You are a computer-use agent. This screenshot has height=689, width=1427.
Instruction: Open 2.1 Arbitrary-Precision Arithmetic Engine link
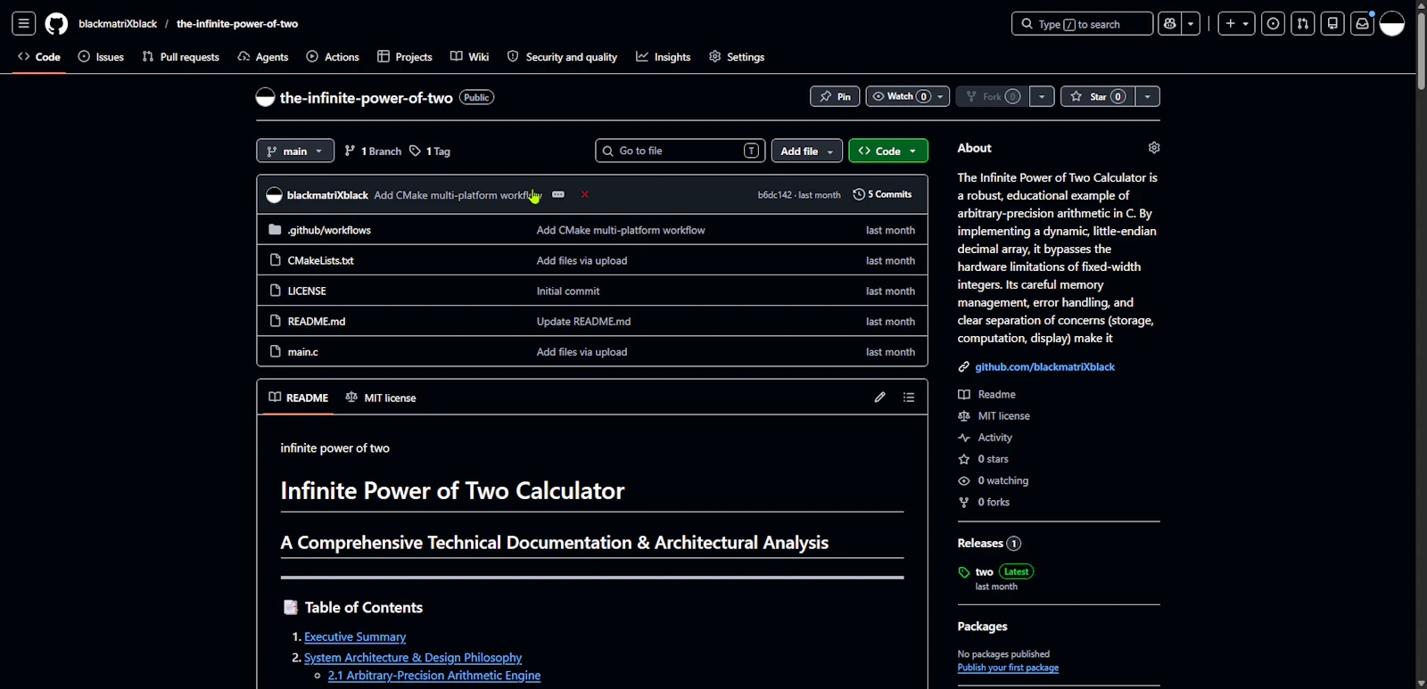434,676
